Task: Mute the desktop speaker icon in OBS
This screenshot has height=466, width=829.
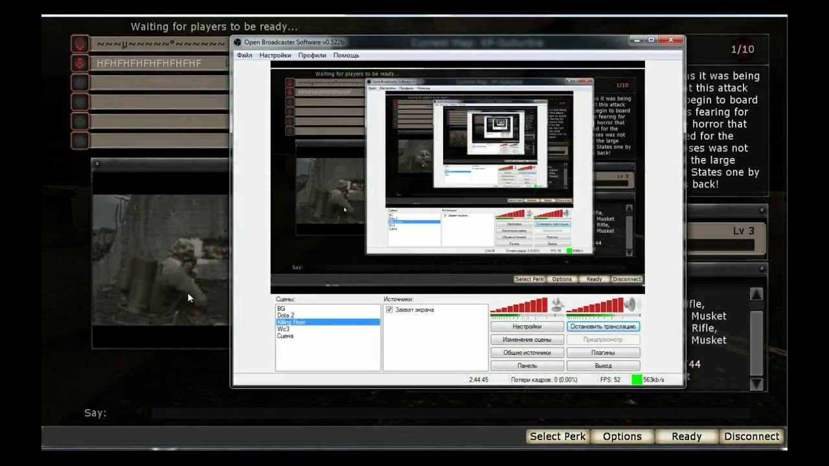Action: [633, 304]
